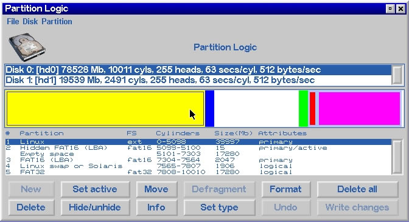
Task: Select the green FAT16 partition block
Action: click(x=303, y=109)
